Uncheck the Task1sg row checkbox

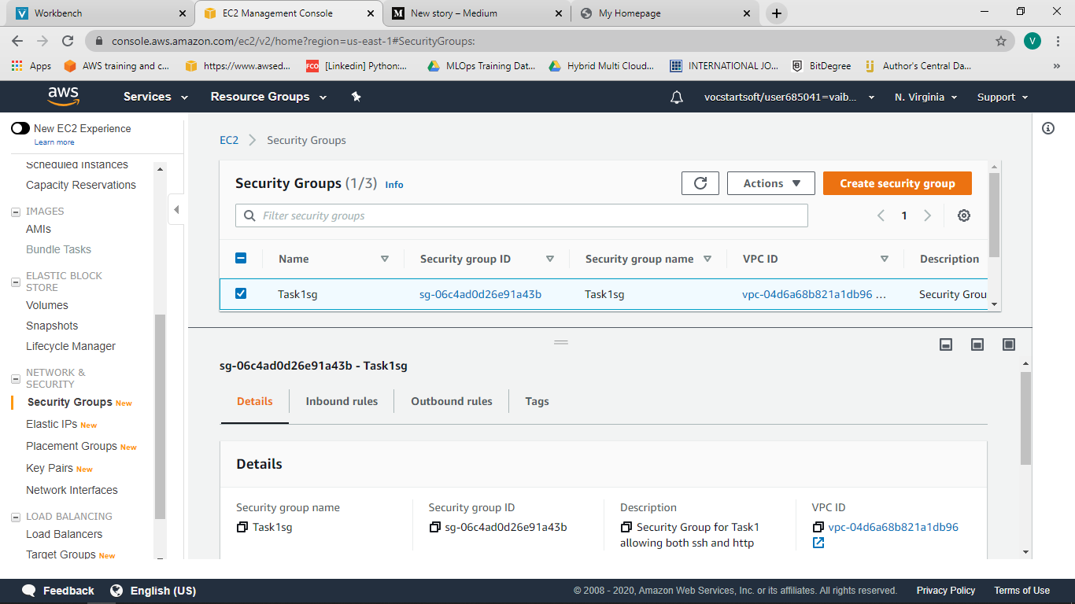241,293
